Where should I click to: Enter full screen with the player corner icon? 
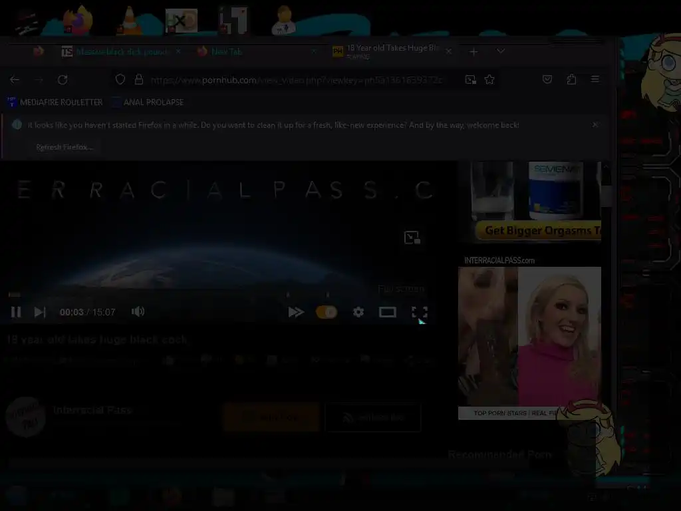coord(420,312)
